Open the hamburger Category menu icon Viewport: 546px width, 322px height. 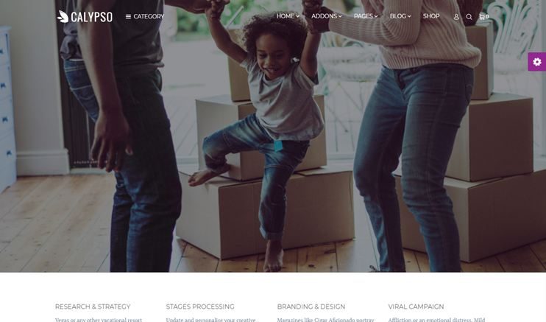coord(128,16)
